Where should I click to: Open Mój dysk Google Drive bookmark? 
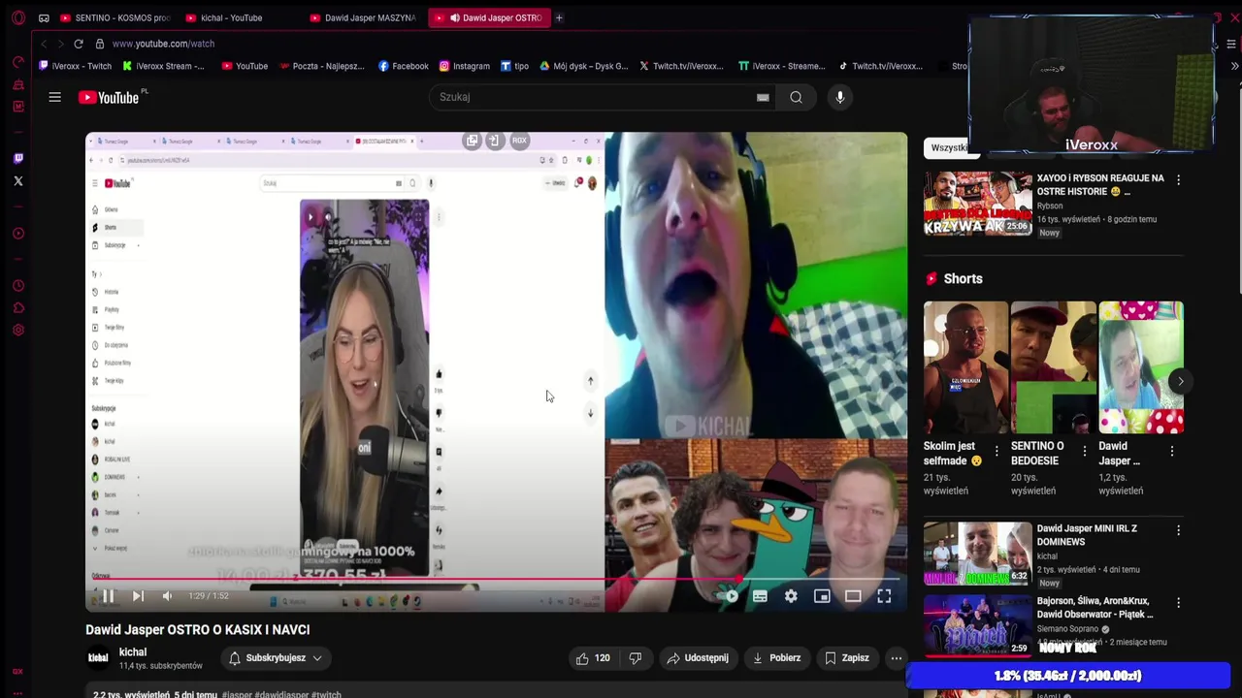tap(583, 66)
